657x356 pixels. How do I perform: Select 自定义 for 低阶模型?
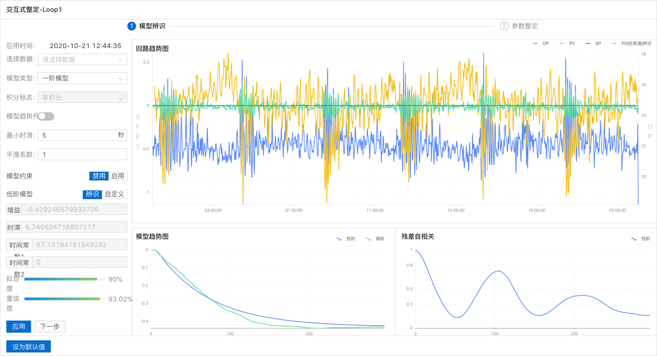[114, 194]
